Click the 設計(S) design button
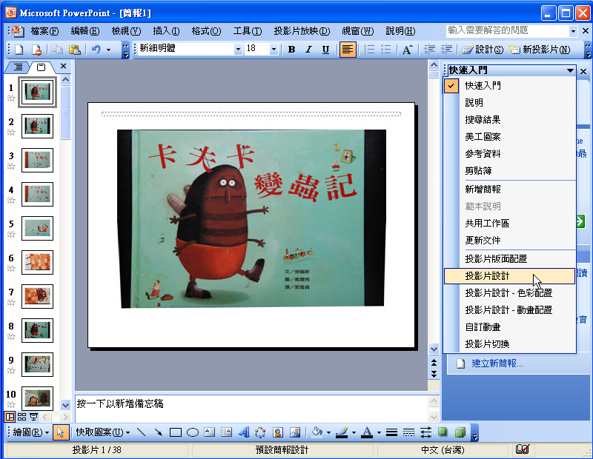 483,50
